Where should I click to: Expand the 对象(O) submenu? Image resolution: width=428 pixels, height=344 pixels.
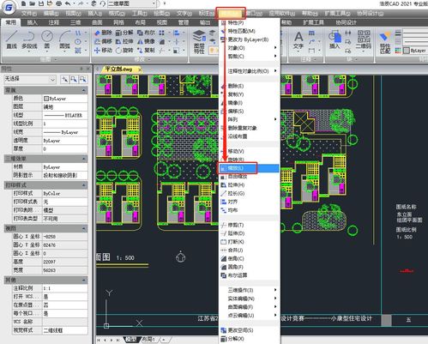(250, 48)
